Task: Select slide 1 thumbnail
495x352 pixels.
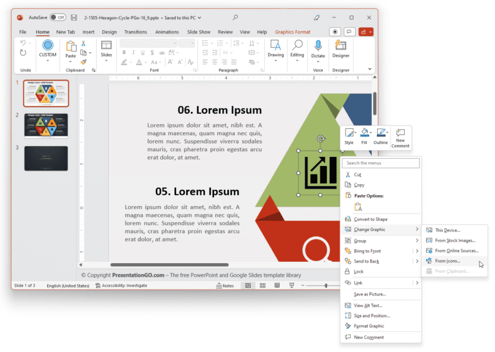Action: pos(46,93)
